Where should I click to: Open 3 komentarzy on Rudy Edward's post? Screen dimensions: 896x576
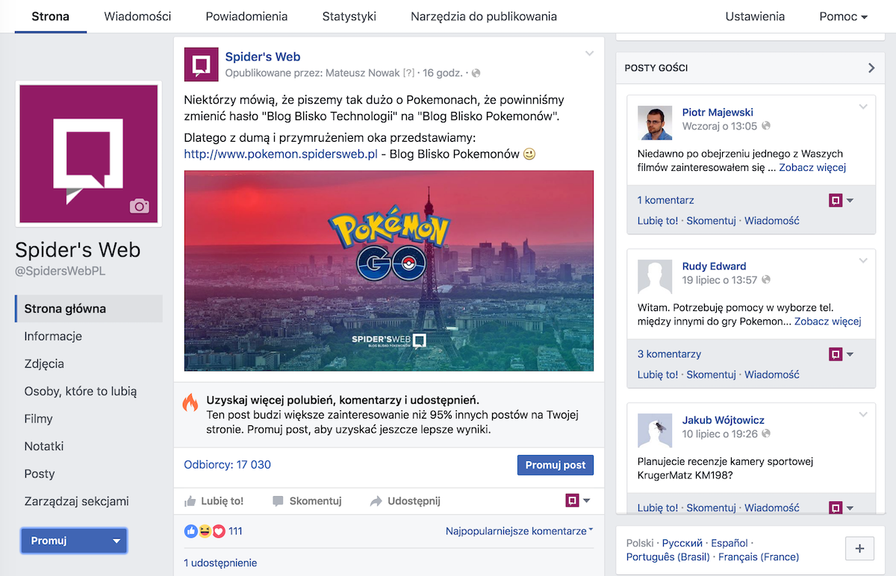point(669,354)
